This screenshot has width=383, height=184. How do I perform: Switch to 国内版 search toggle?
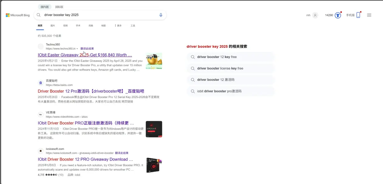tap(45, 7)
